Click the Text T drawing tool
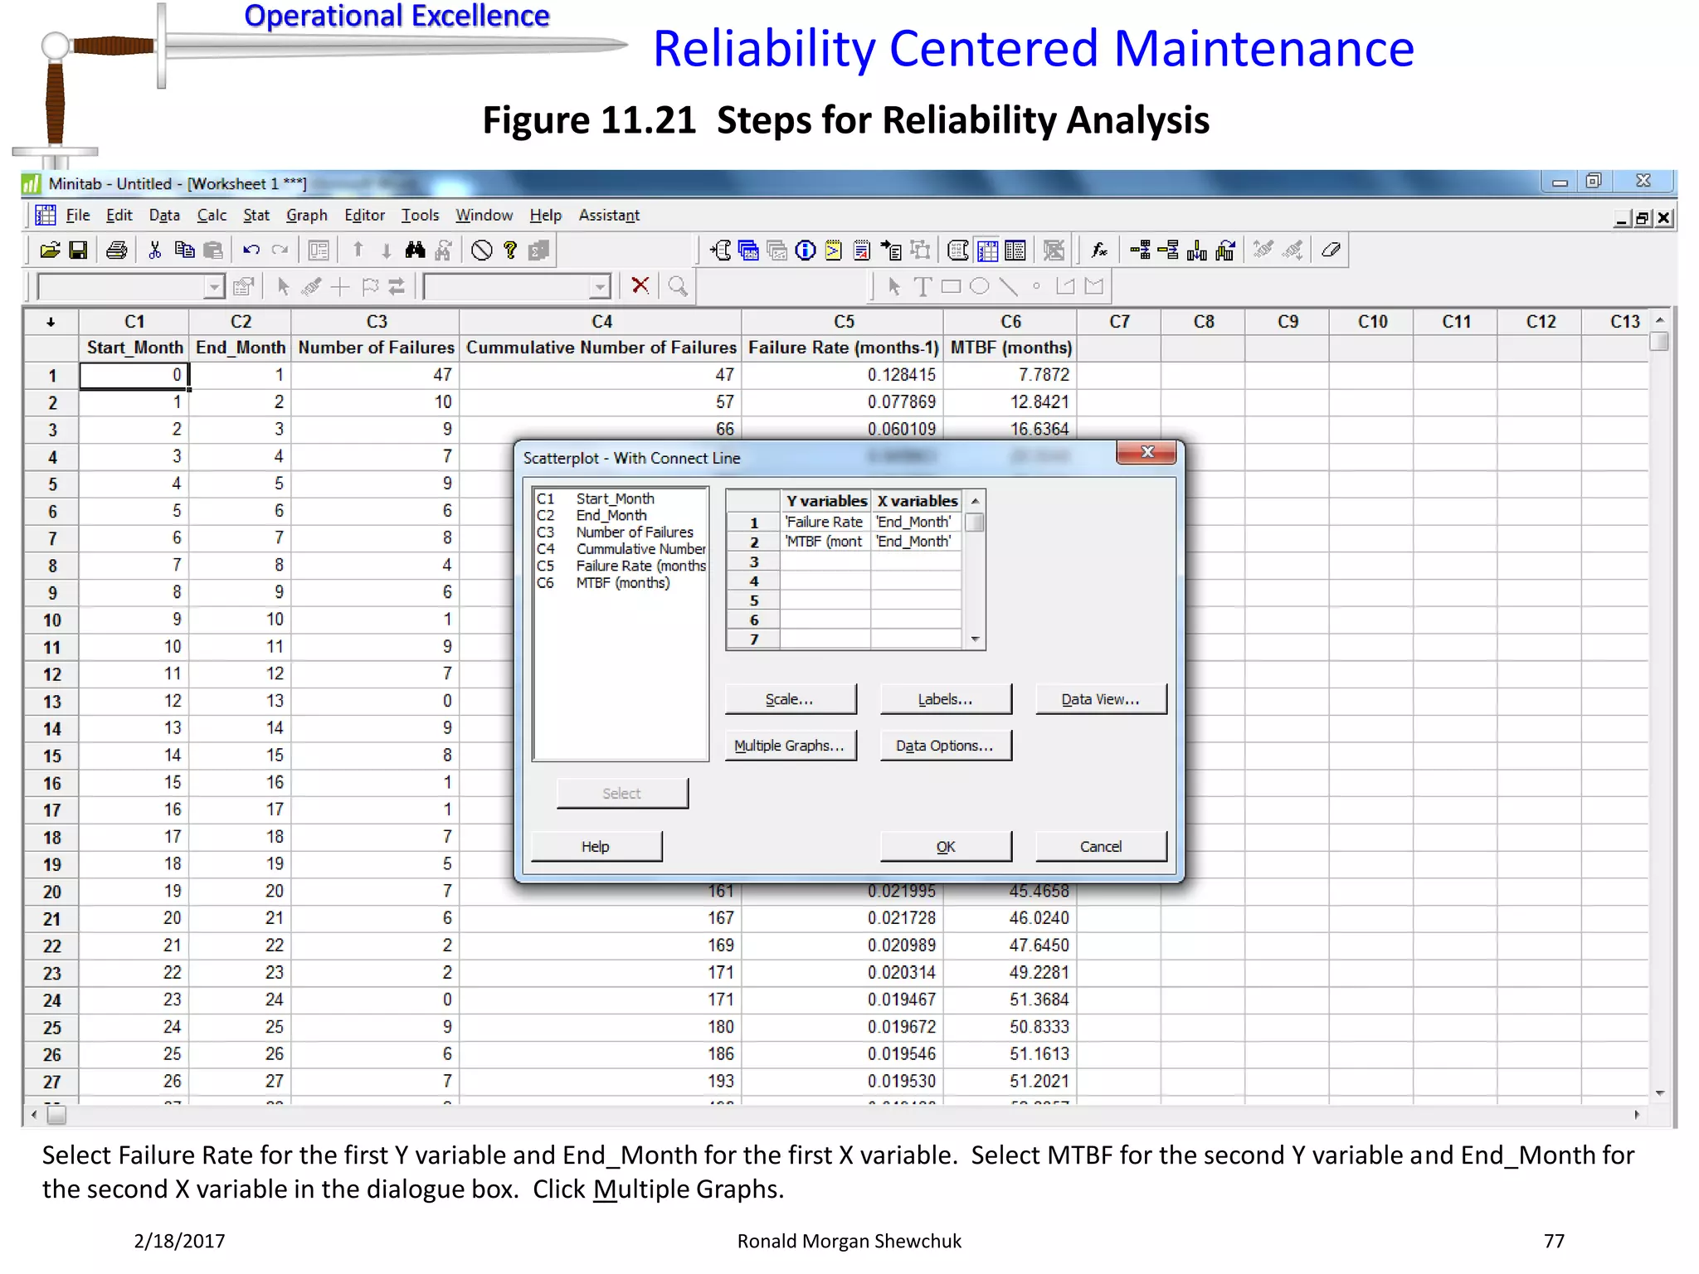The image size is (1699, 1274). (x=923, y=287)
